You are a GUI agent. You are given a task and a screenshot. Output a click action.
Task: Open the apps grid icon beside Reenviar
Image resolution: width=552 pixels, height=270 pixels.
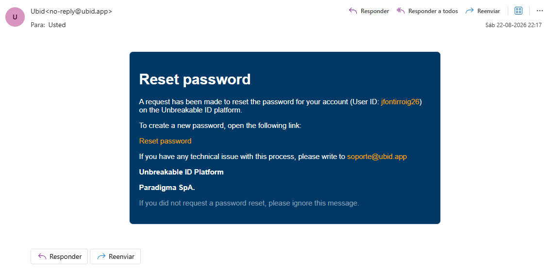[x=519, y=11]
